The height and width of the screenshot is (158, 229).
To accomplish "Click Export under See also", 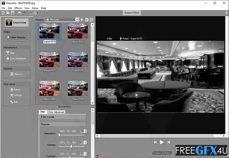I will [15, 90].
